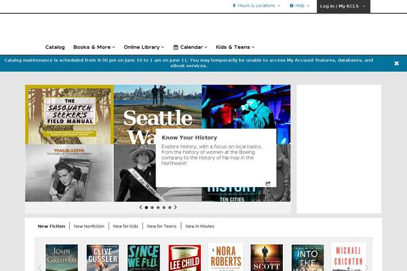Open the Since We Fell book cover
Screen dimensions: 407x271
coord(144,257)
